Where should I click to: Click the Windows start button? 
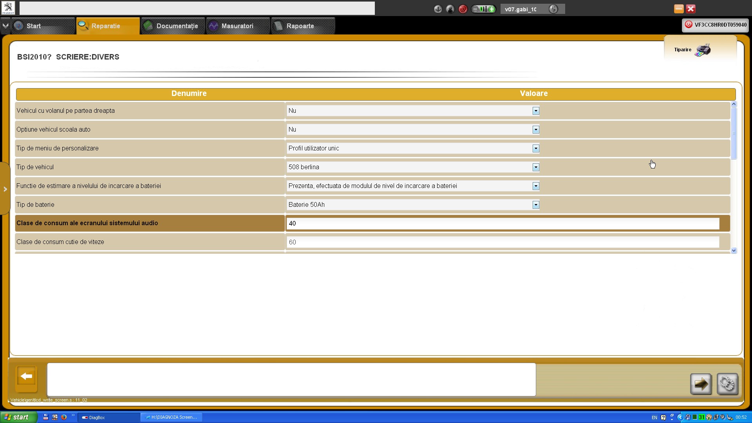[x=18, y=417]
